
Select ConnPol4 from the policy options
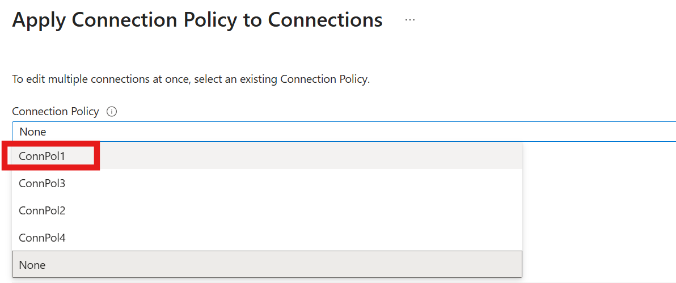click(x=267, y=237)
